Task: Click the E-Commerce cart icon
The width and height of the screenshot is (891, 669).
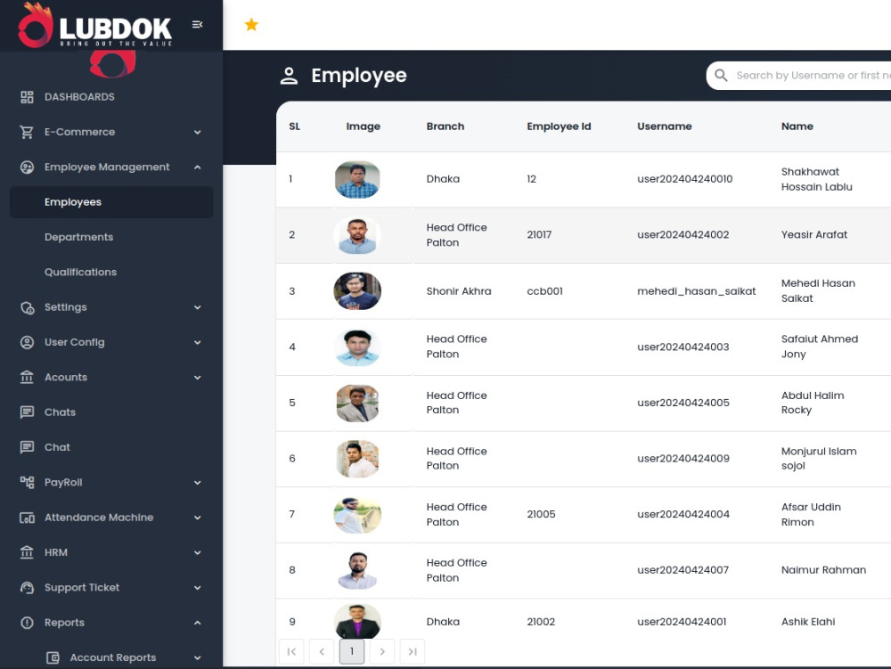Action: pyautogui.click(x=27, y=133)
